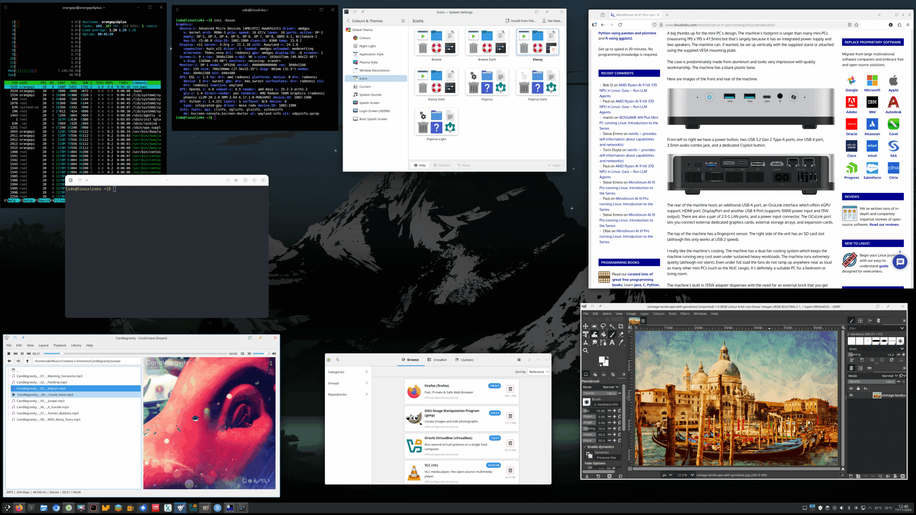This screenshot has height=515, width=916.
Task: Select the Free Select lasso tool
Action: 603,326
